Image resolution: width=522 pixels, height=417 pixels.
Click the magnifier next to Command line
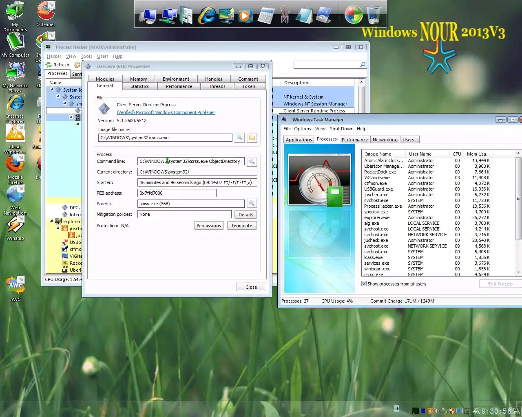(x=252, y=162)
